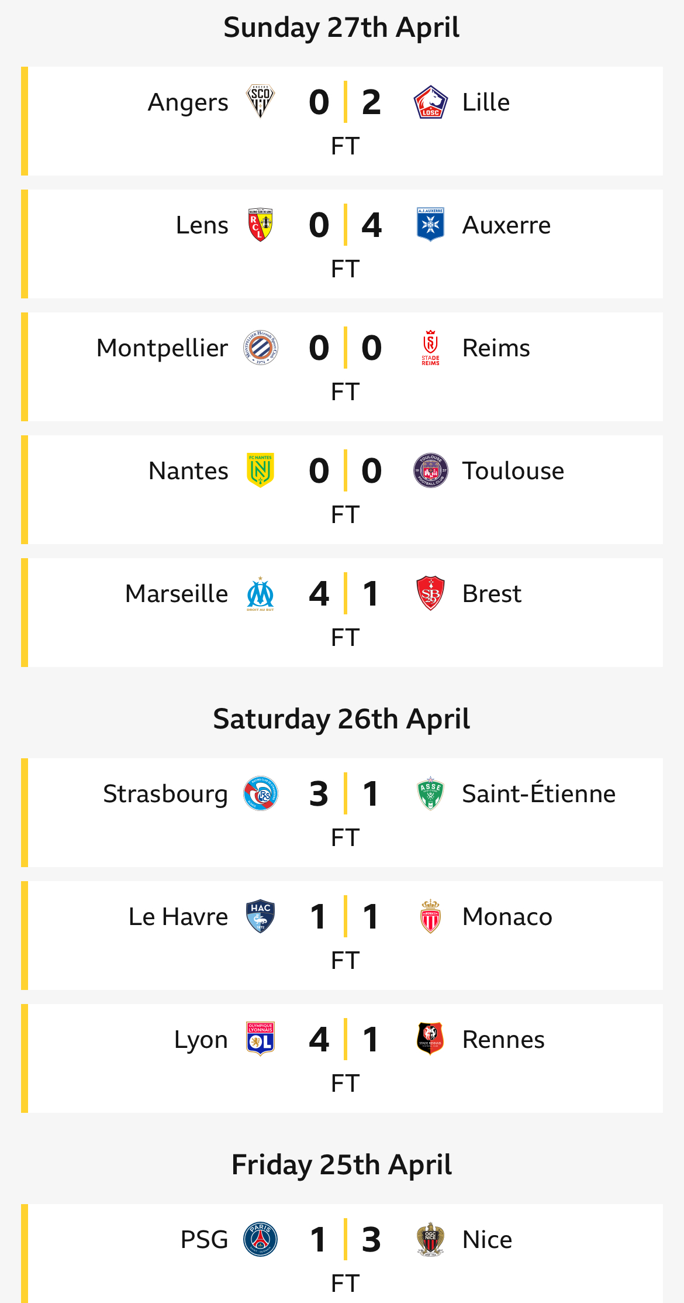This screenshot has width=684, height=1303.
Task: Click the FC Nantes yellow crest
Action: click(x=260, y=470)
